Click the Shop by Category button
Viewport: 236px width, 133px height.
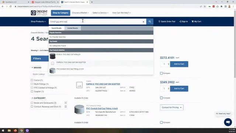point(60,13)
